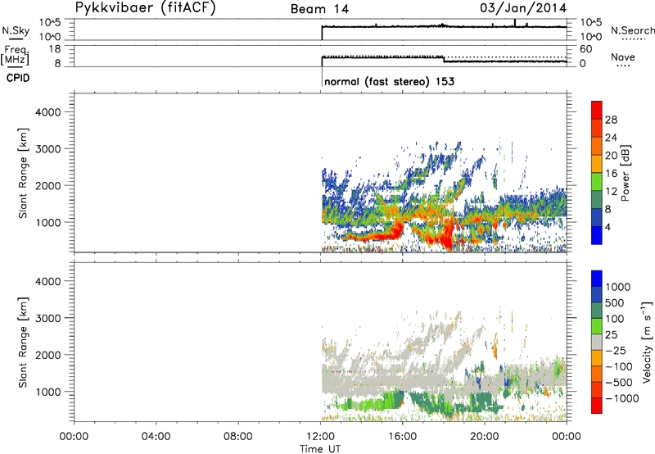Click the '28' value on power scale

coord(611,120)
